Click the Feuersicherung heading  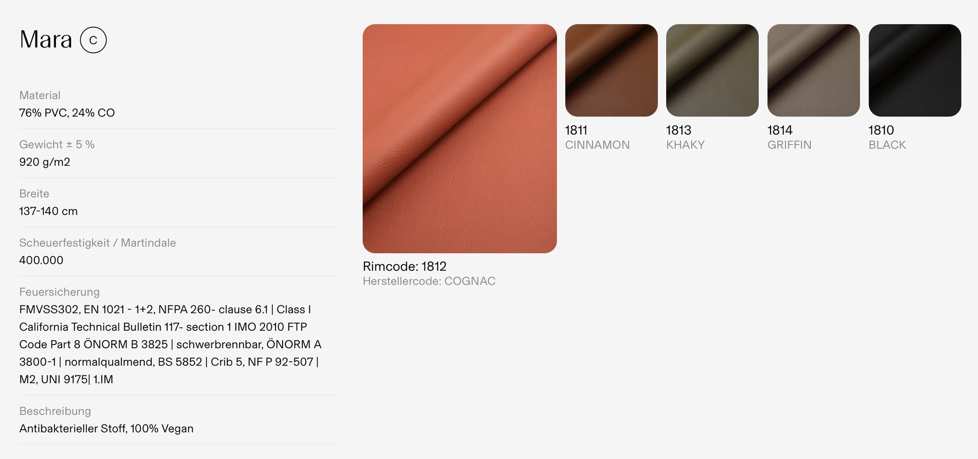[59, 292]
